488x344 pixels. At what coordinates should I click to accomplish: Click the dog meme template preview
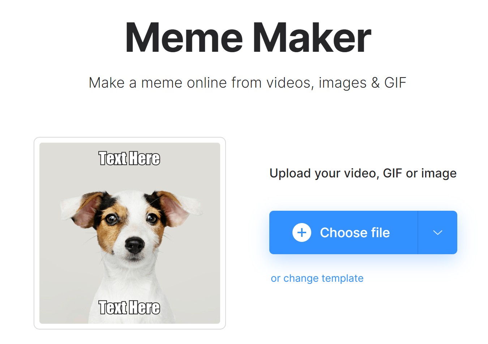coord(130,233)
